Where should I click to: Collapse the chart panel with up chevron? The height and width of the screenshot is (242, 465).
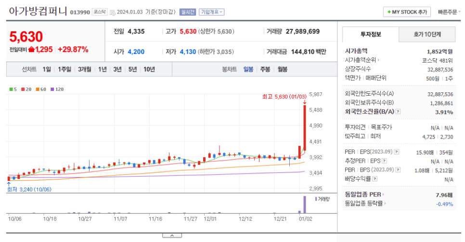[172, 235]
